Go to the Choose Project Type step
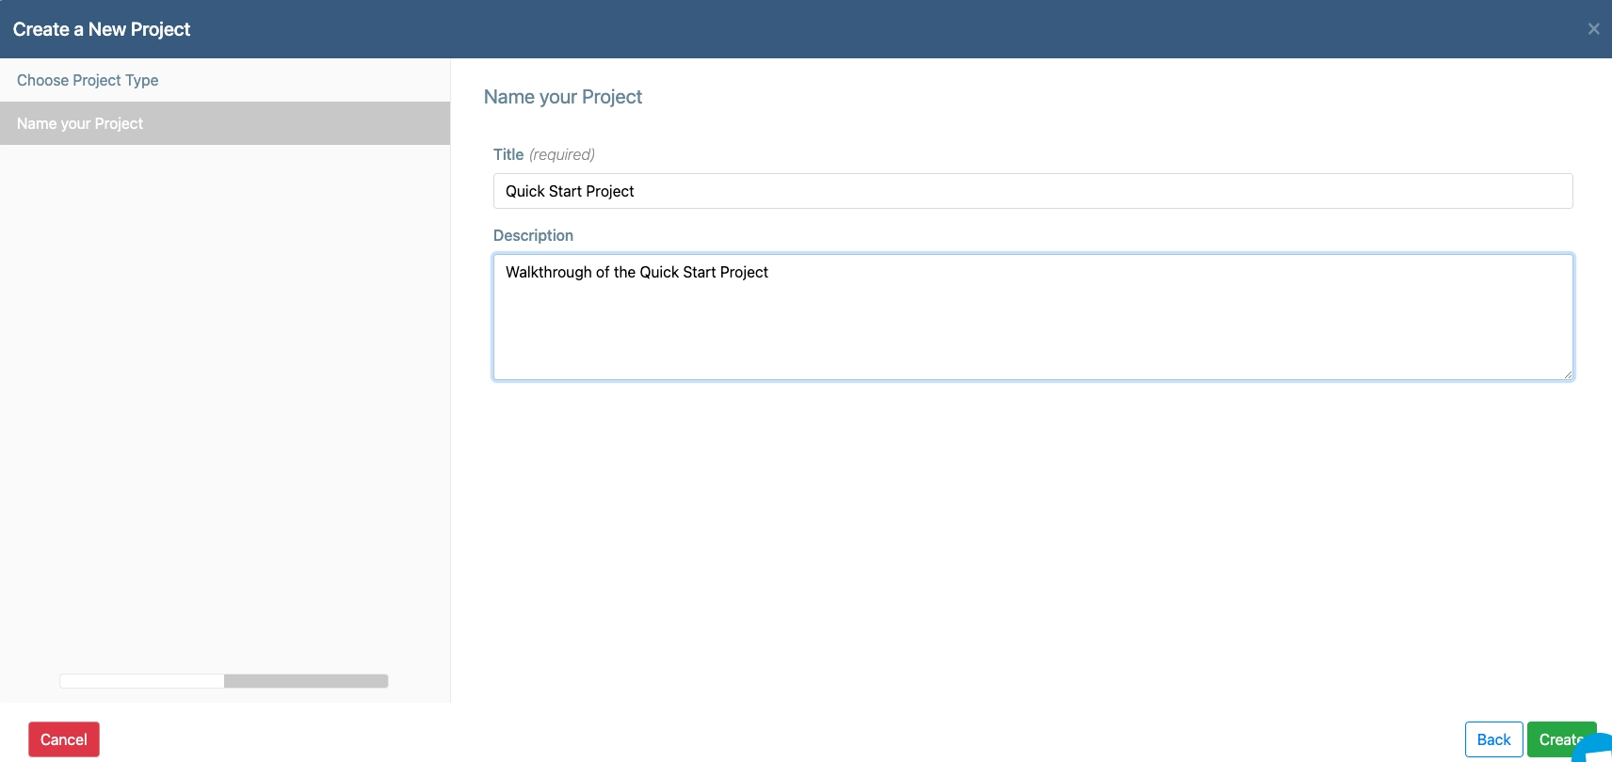The image size is (1612, 762). tap(88, 80)
